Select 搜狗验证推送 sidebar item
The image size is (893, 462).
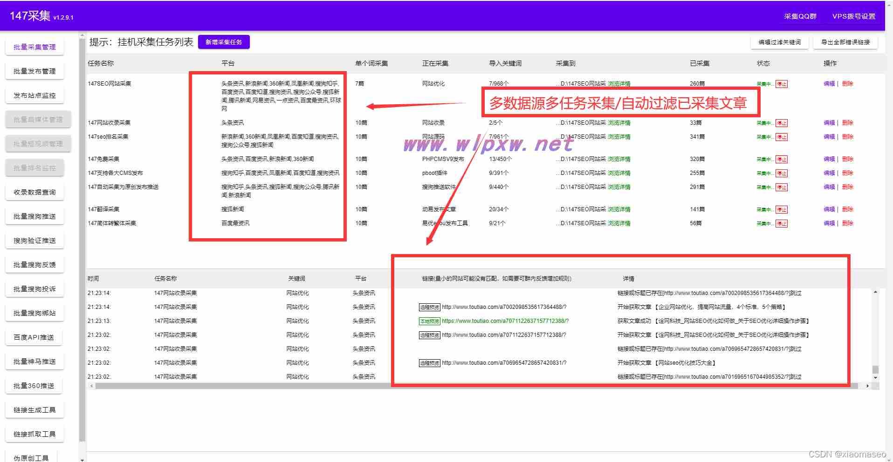[x=34, y=241]
